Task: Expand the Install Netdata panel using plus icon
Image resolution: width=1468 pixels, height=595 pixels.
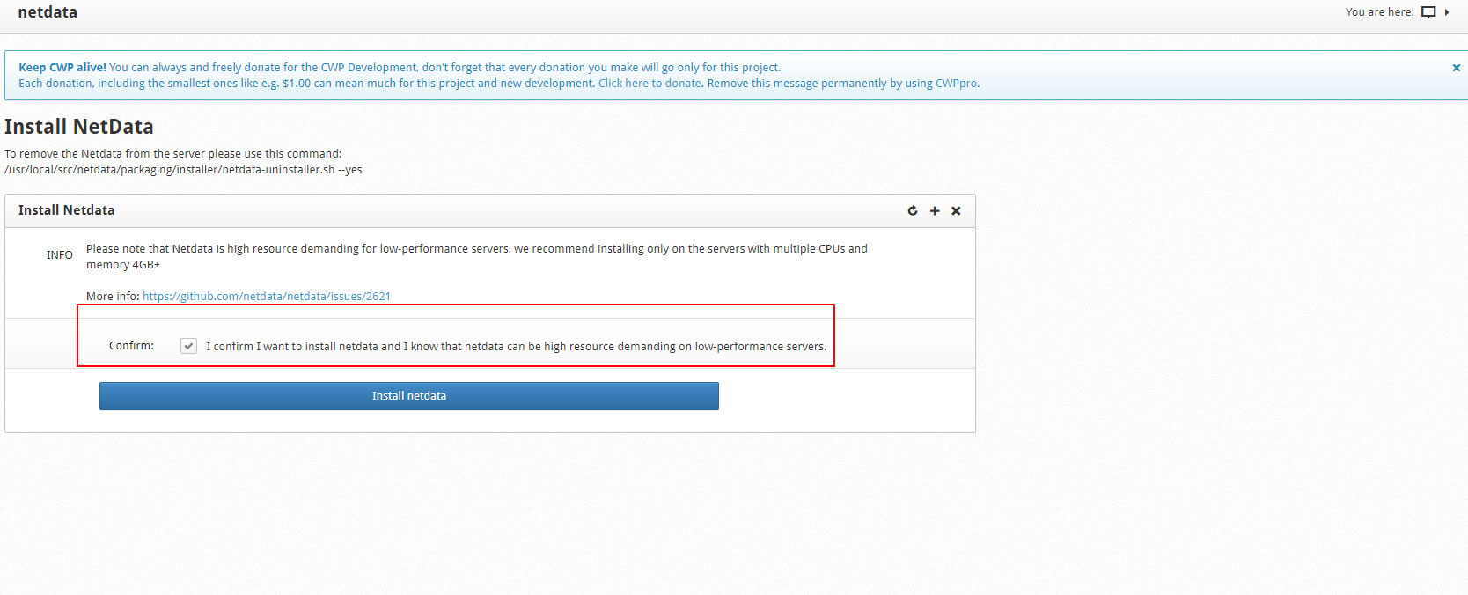Action: [x=935, y=211]
